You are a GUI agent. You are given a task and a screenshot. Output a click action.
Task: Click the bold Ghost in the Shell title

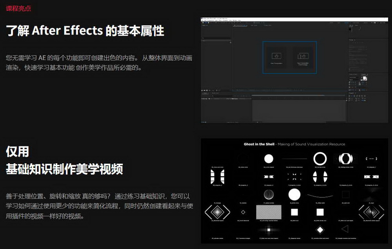click(259, 144)
